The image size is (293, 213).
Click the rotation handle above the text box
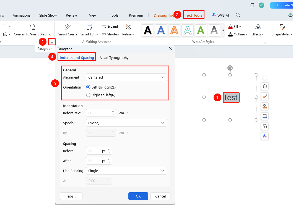(x=230, y=68)
